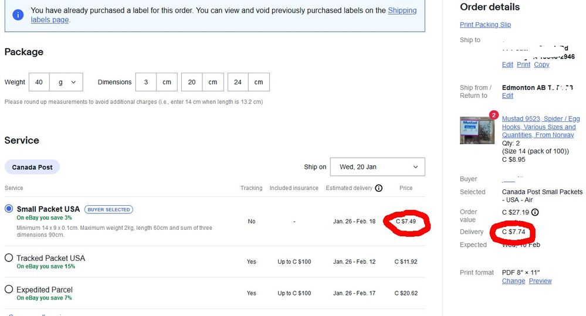Click the package weight input field
This screenshot has width=586, height=316.
(39, 83)
